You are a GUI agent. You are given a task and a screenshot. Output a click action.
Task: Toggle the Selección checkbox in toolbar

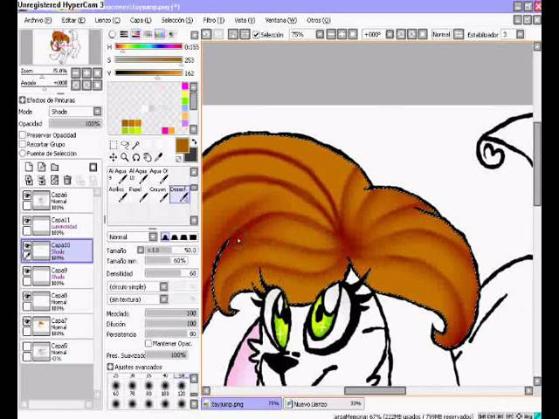point(256,35)
